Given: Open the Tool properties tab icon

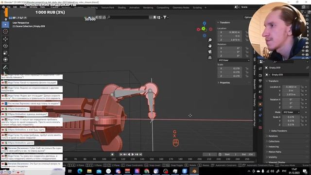Looking at the screenshot, I should 260,69.
